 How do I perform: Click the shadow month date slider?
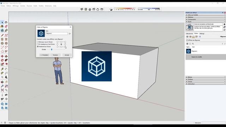pyautogui.click(x=125, y=9)
